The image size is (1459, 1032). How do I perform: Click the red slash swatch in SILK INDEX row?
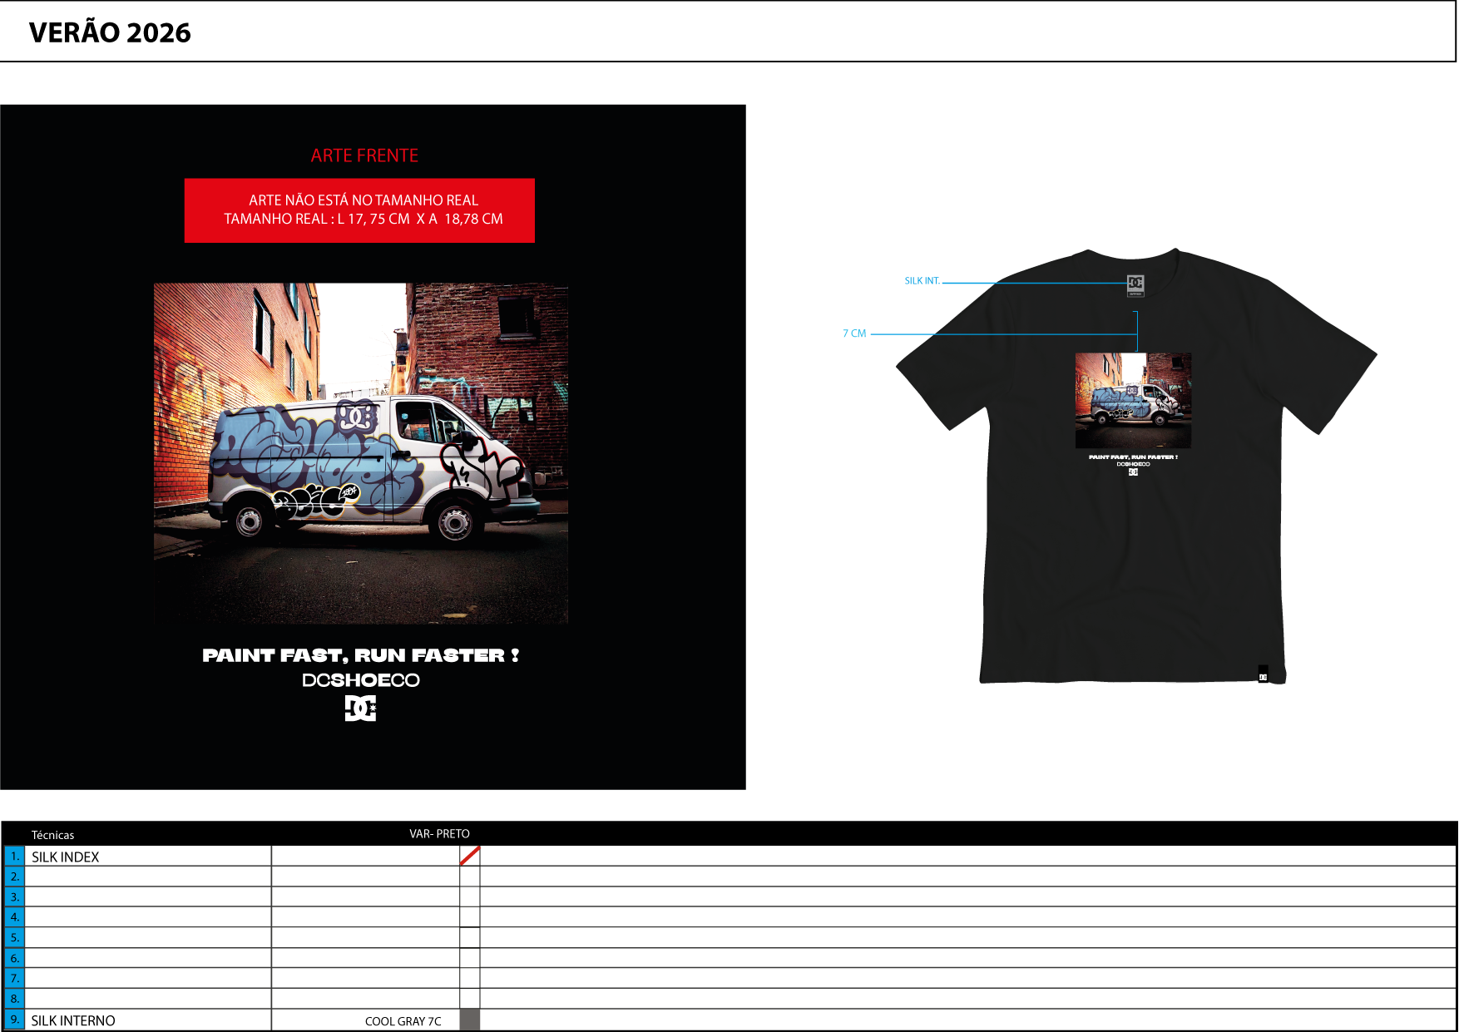coord(470,856)
